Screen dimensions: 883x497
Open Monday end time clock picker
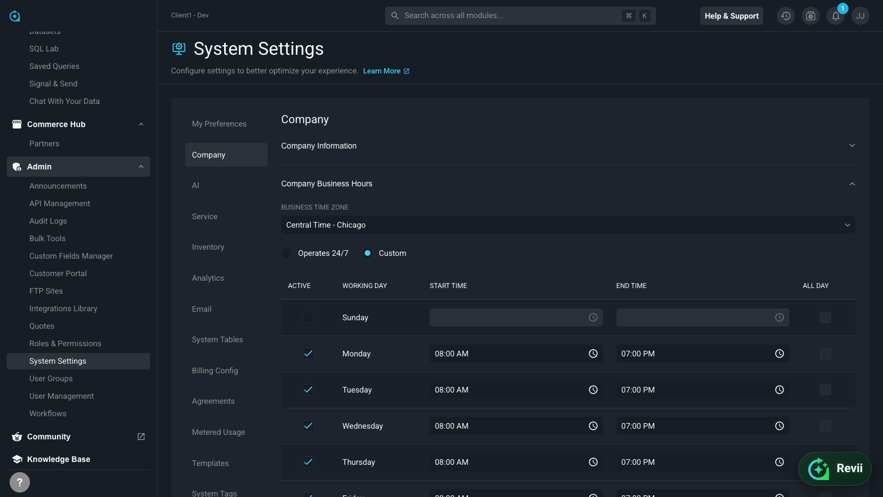click(780, 354)
